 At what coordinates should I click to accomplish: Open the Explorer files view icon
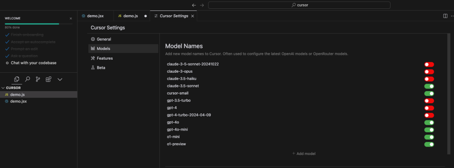point(16,79)
